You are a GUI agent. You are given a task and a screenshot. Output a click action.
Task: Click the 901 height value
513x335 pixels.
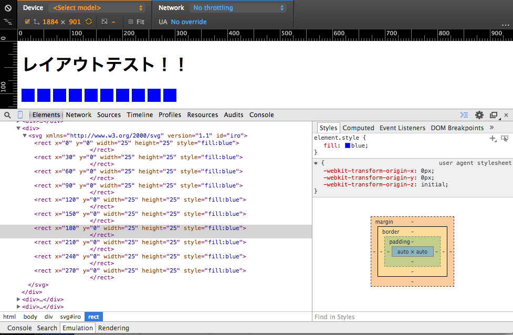(x=75, y=22)
